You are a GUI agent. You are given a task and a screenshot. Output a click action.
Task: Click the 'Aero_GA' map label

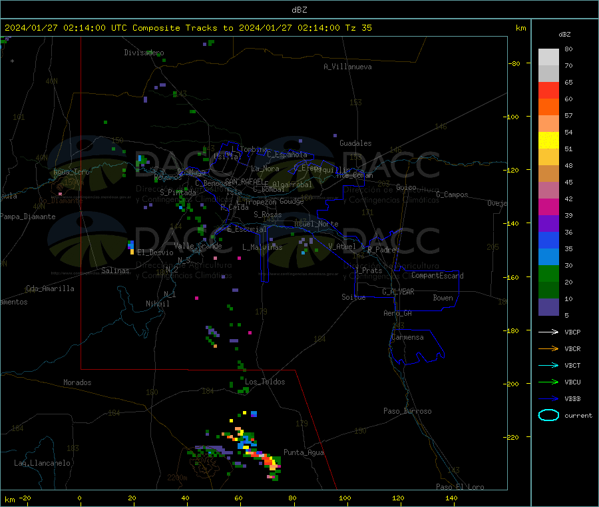(397, 314)
